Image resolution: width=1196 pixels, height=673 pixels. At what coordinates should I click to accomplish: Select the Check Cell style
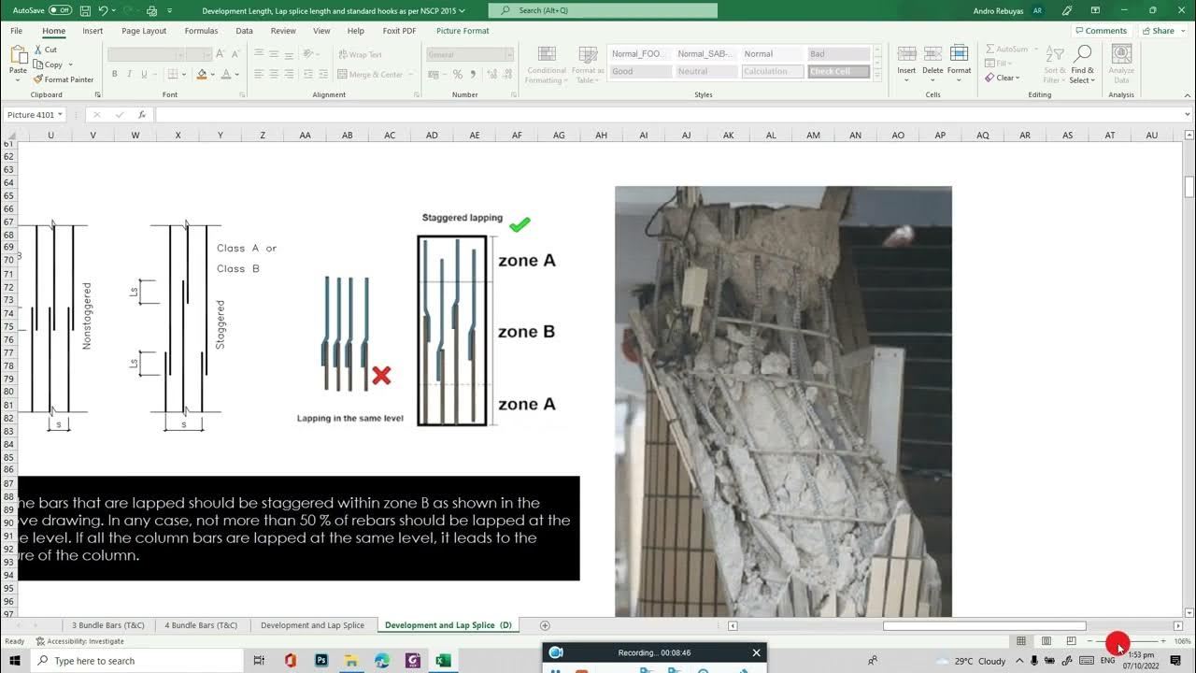[x=839, y=71]
